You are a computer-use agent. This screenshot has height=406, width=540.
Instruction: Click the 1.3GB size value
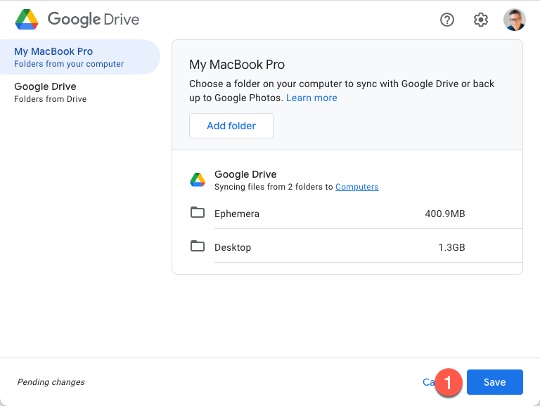tap(451, 247)
